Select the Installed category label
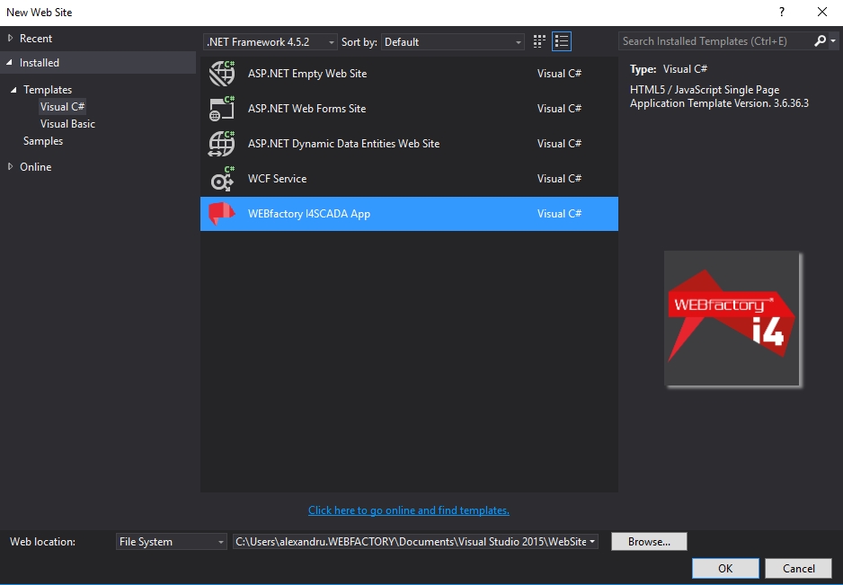The height and width of the screenshot is (585, 843). pos(40,62)
